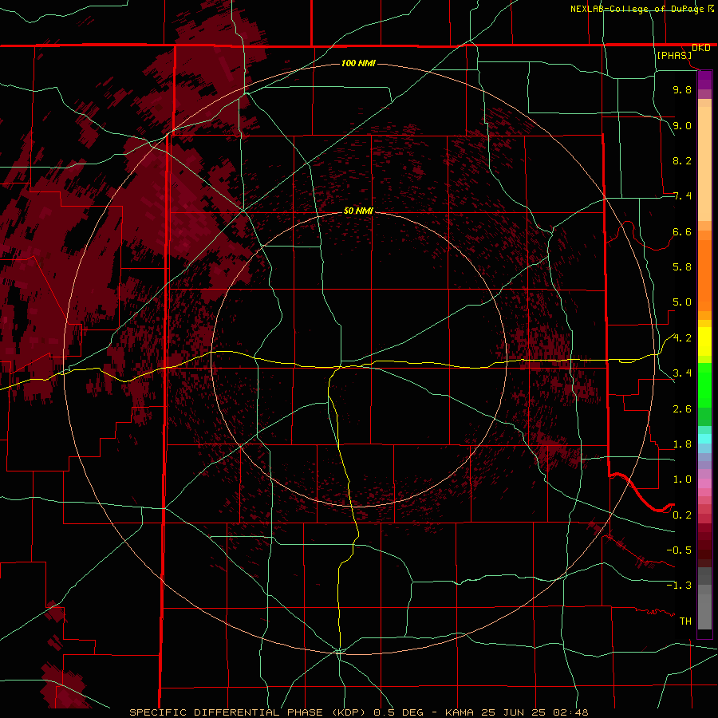This screenshot has width=718, height=718.
Task: Click the -0.5 legend value
Action: (x=679, y=550)
